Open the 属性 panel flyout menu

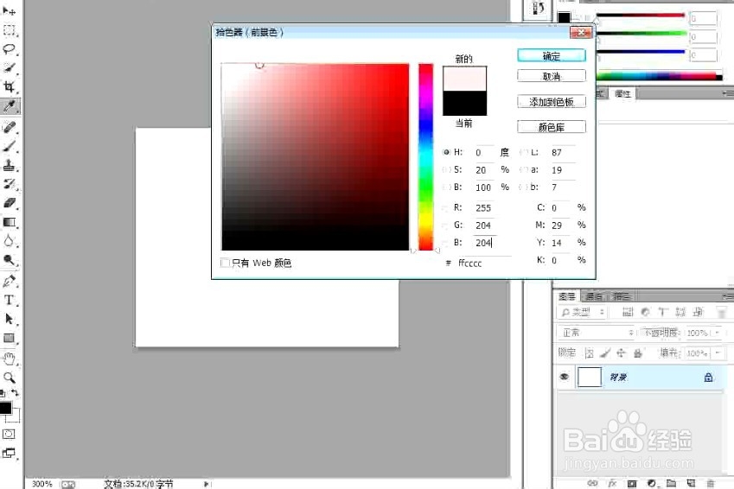[x=728, y=93]
